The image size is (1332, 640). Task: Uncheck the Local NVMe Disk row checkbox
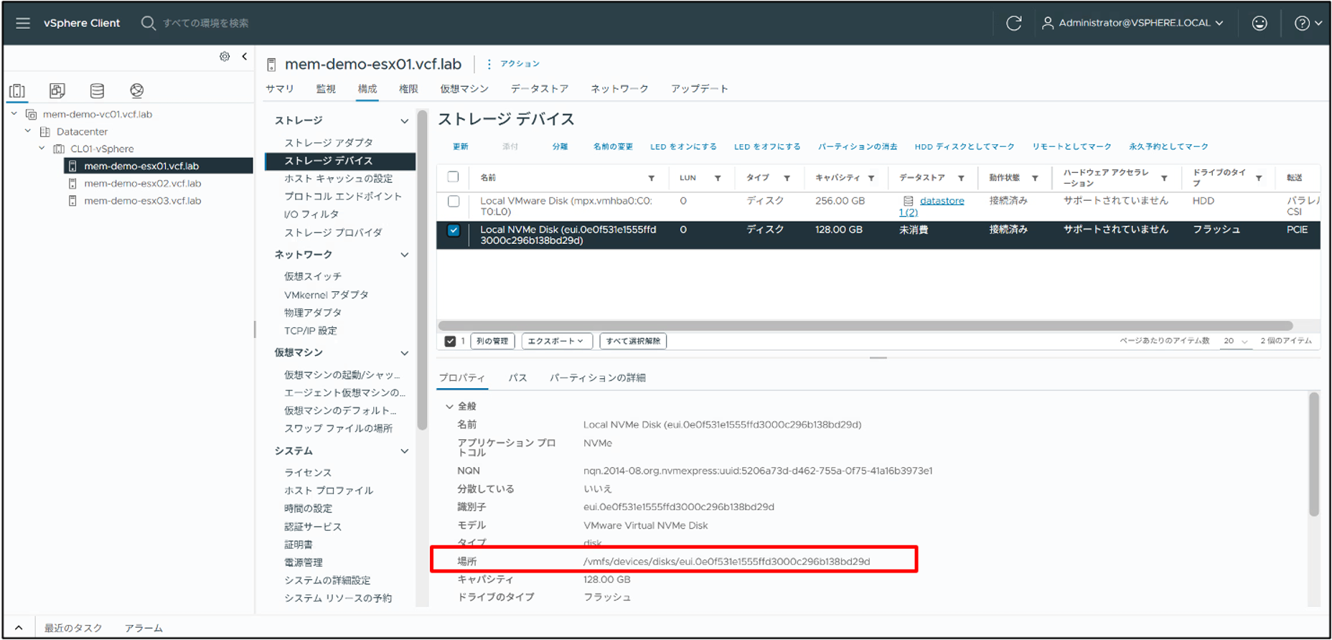(454, 230)
